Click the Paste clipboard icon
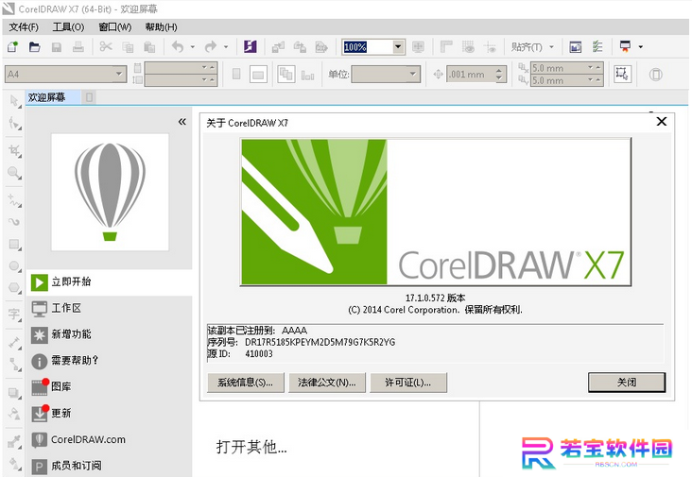Viewport: 692px width, 477px height. [149, 46]
